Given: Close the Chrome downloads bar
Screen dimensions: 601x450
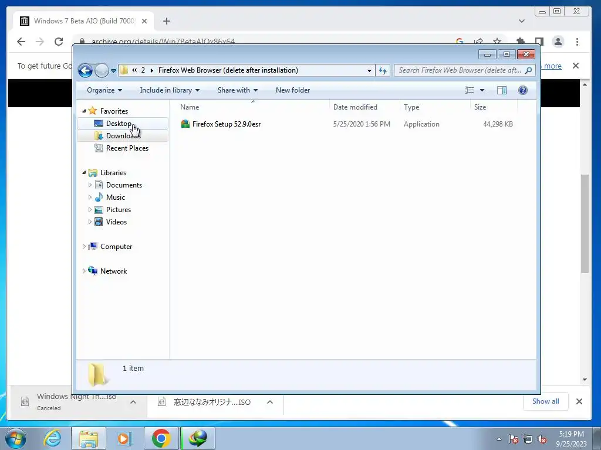Looking at the screenshot, I should [x=579, y=401].
